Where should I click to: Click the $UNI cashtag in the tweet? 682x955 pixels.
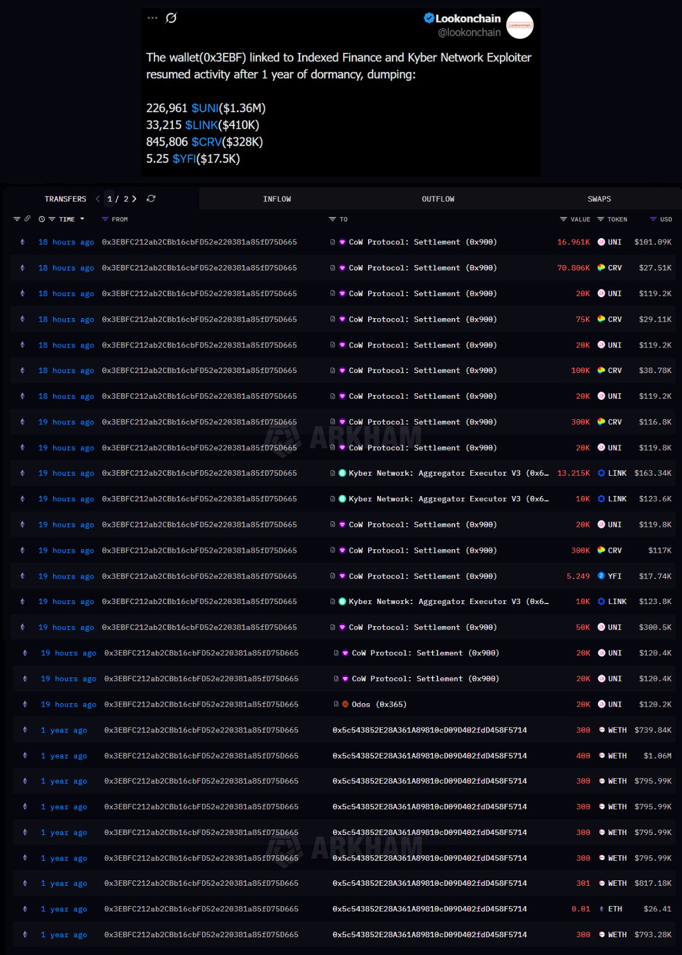(205, 108)
